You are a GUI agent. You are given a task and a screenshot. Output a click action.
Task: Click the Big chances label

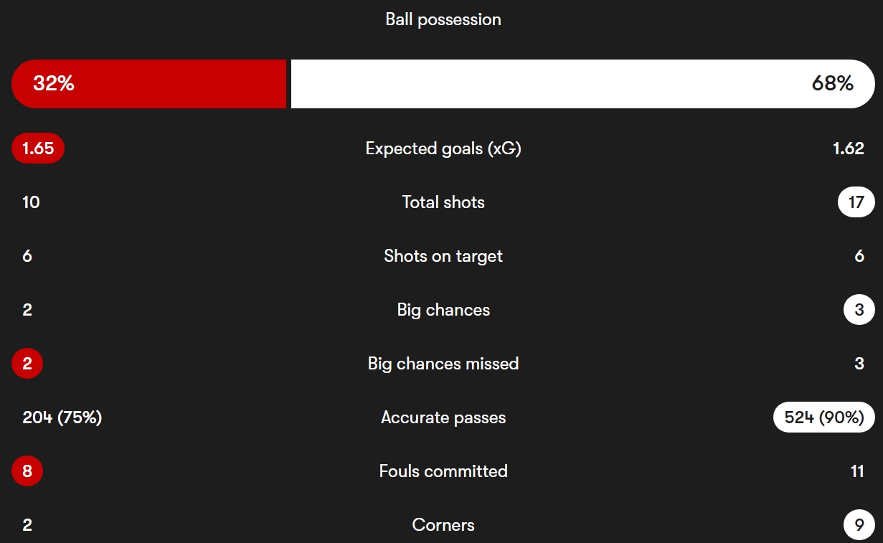tap(443, 310)
